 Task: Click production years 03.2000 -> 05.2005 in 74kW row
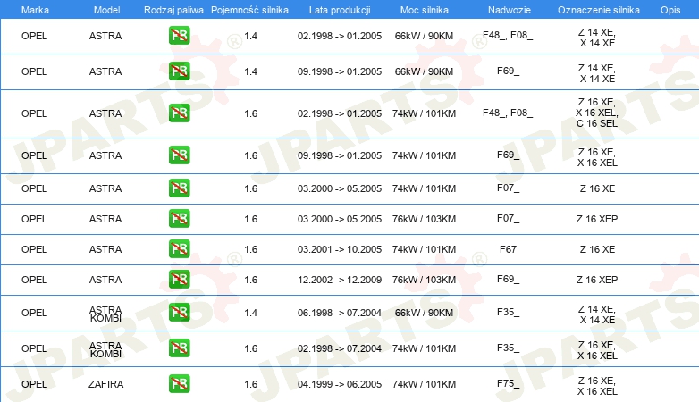point(340,189)
